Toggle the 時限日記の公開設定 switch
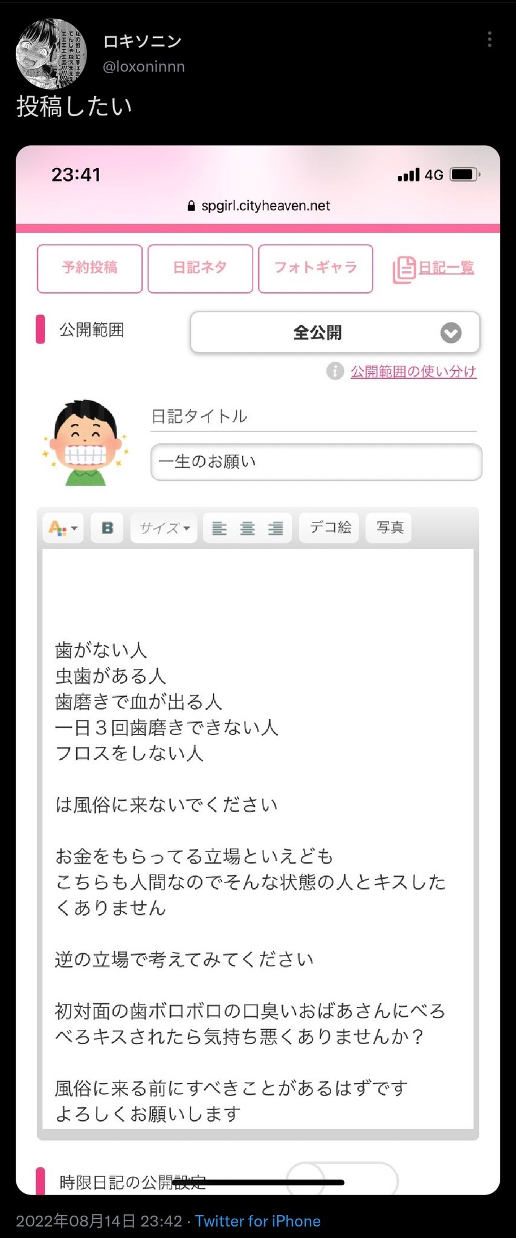 [342, 1179]
